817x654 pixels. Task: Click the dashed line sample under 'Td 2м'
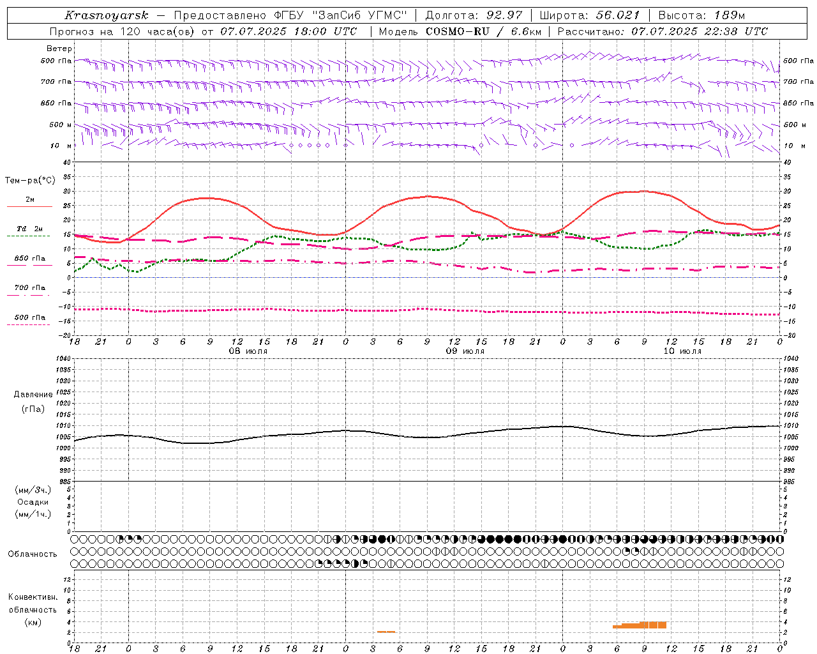pos(29,236)
